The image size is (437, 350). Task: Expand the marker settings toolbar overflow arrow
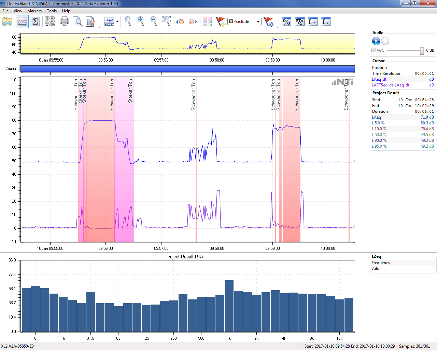(277, 26)
